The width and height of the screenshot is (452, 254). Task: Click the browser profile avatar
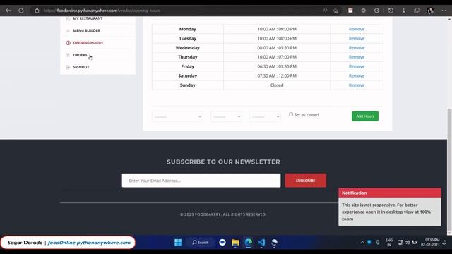coord(430,11)
